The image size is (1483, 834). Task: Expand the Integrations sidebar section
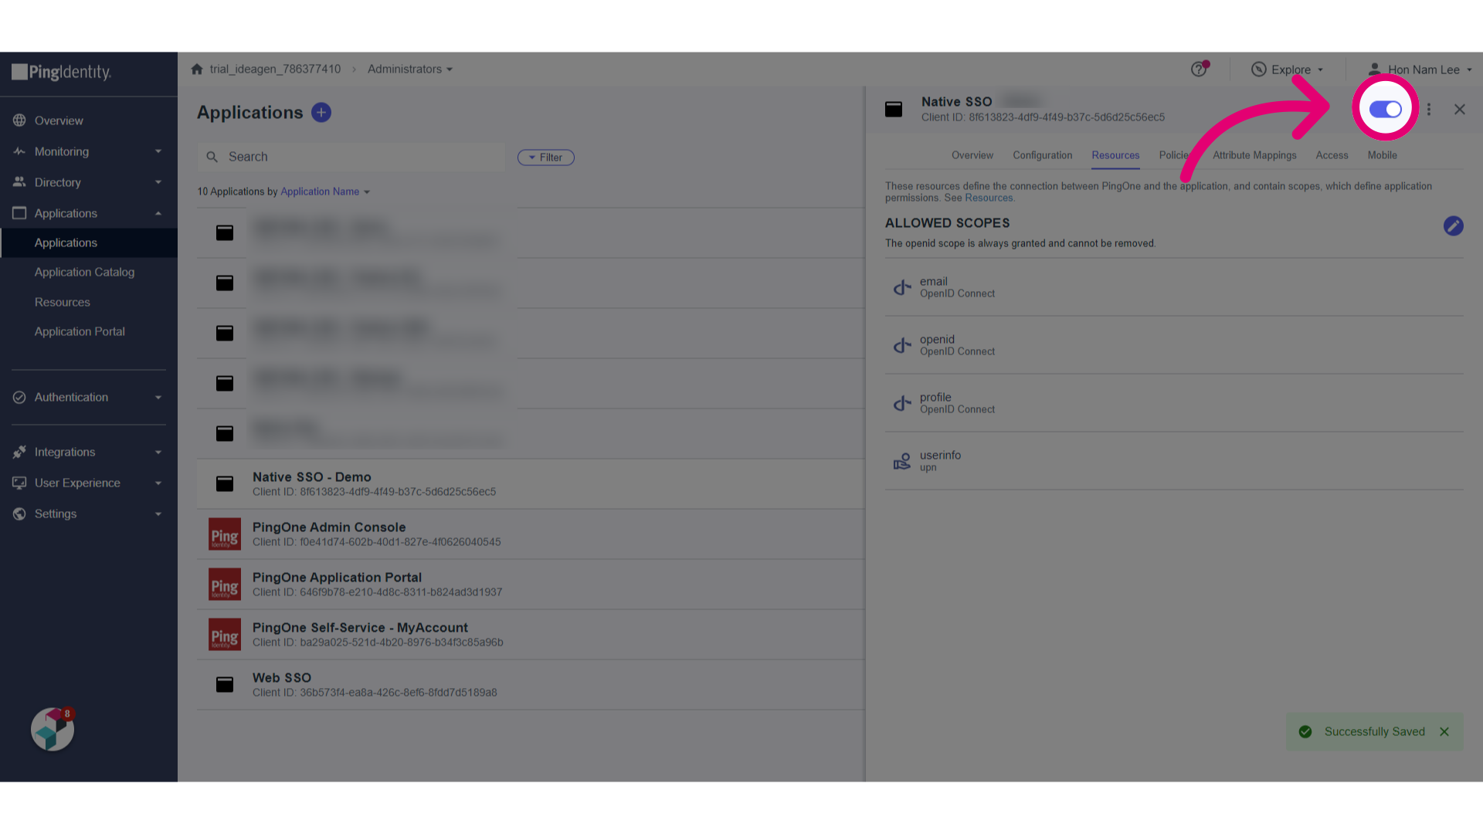tap(89, 452)
